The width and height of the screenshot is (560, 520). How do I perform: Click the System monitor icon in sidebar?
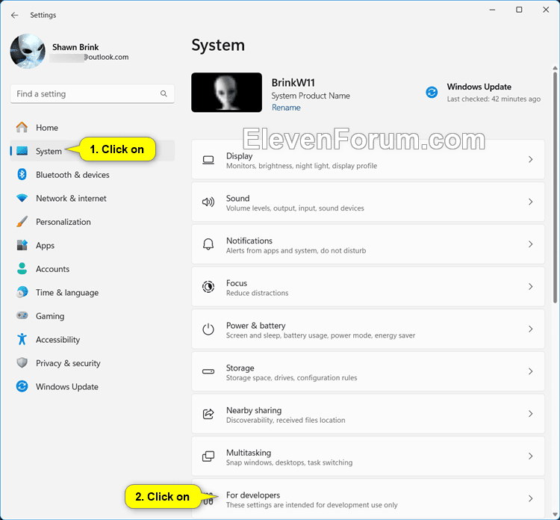[x=22, y=151]
